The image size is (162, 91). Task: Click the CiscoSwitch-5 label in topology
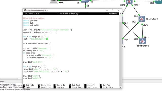click(143, 46)
